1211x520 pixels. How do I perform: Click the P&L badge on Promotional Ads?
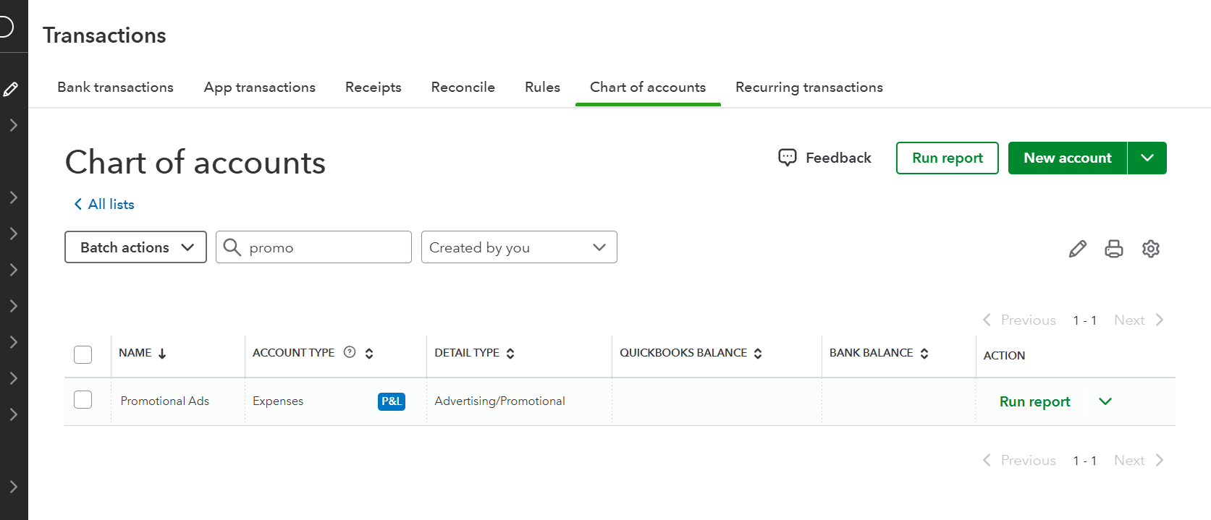(x=391, y=401)
